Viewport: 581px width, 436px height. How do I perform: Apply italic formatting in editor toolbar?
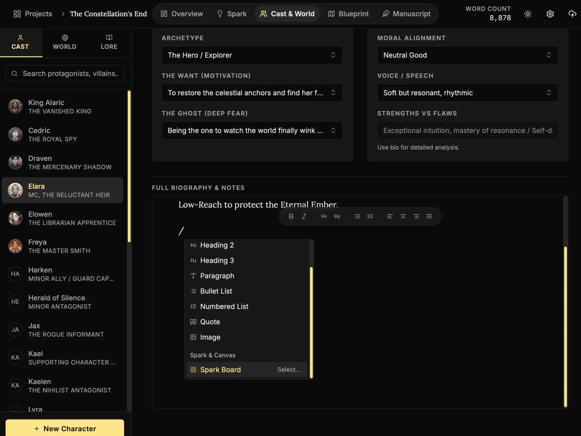(x=304, y=216)
